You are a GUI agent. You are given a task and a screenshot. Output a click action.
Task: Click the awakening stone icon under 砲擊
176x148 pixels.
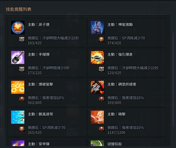(101, 129)
